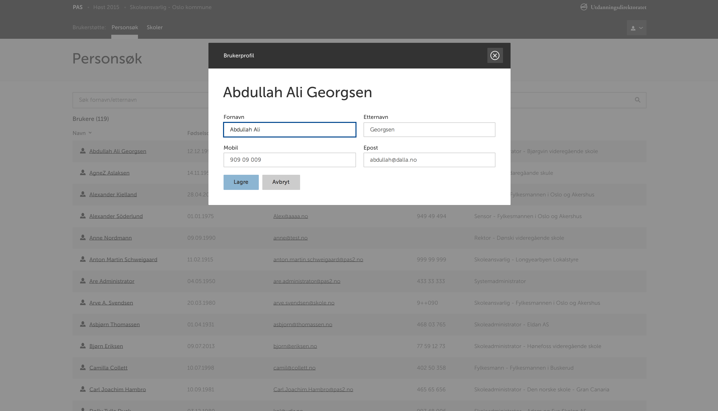Click person icon beside Anne Nordmann
The height and width of the screenshot is (411, 718).
pos(83,237)
